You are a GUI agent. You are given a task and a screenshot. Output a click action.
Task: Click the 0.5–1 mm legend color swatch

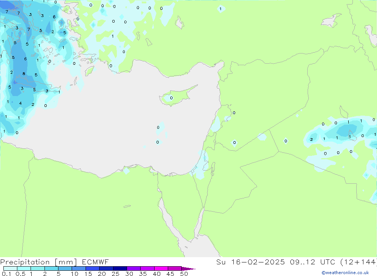(x=24, y=268)
